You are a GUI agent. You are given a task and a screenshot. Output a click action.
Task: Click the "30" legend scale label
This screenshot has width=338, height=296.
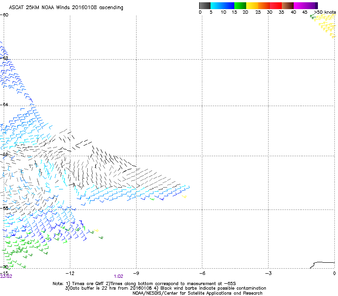[x=269, y=12]
